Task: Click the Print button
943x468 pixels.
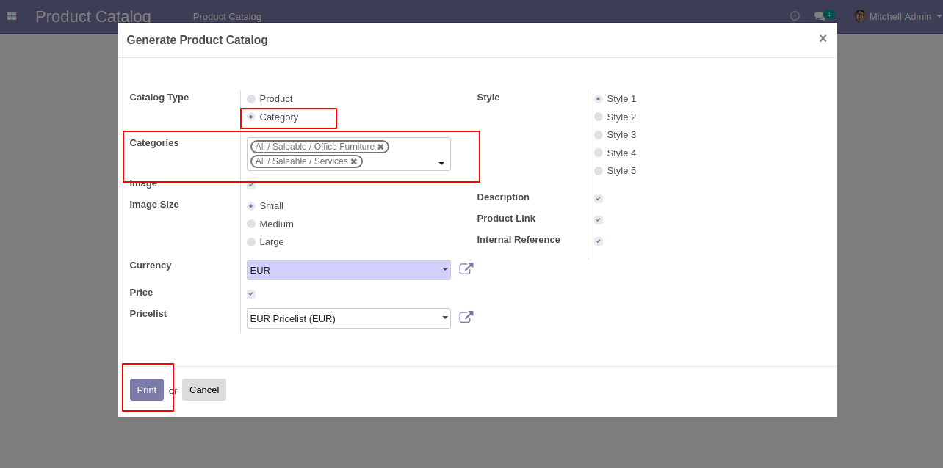Action: 147,390
